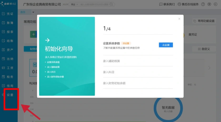Switch to the 首页 home tab
This screenshot has width=221, height=122.
(23, 12)
